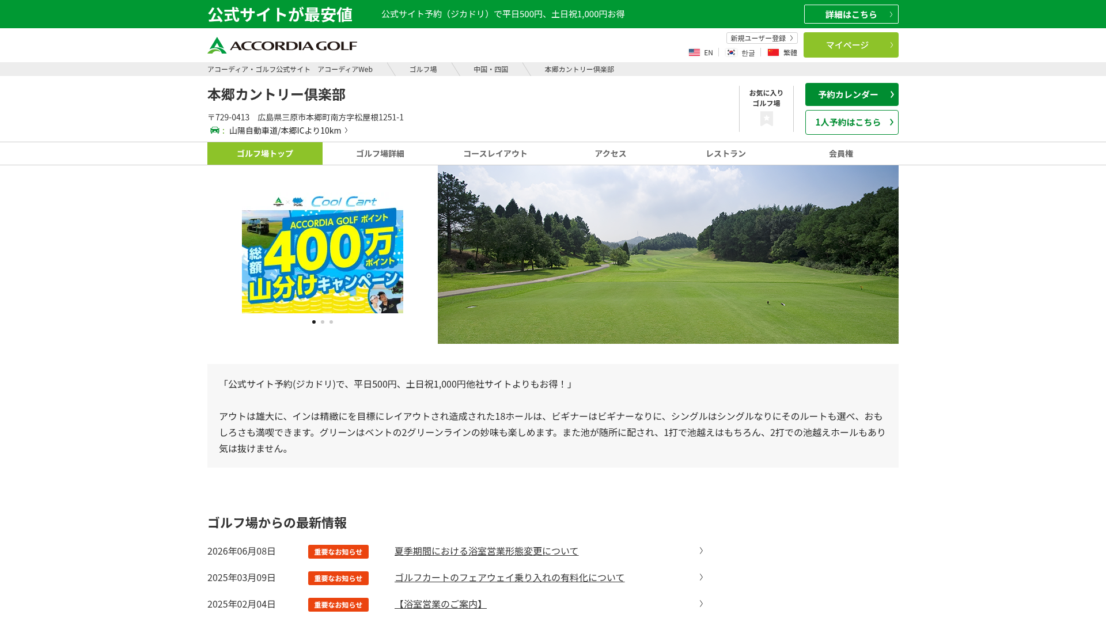Switch to the ゴルフ場詳細 tab
This screenshot has height=622, width=1106.
point(380,154)
